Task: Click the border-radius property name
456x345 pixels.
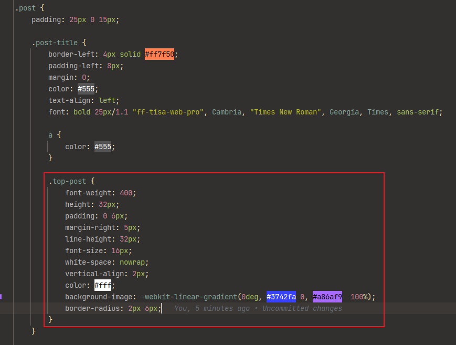Action: click(x=94, y=308)
